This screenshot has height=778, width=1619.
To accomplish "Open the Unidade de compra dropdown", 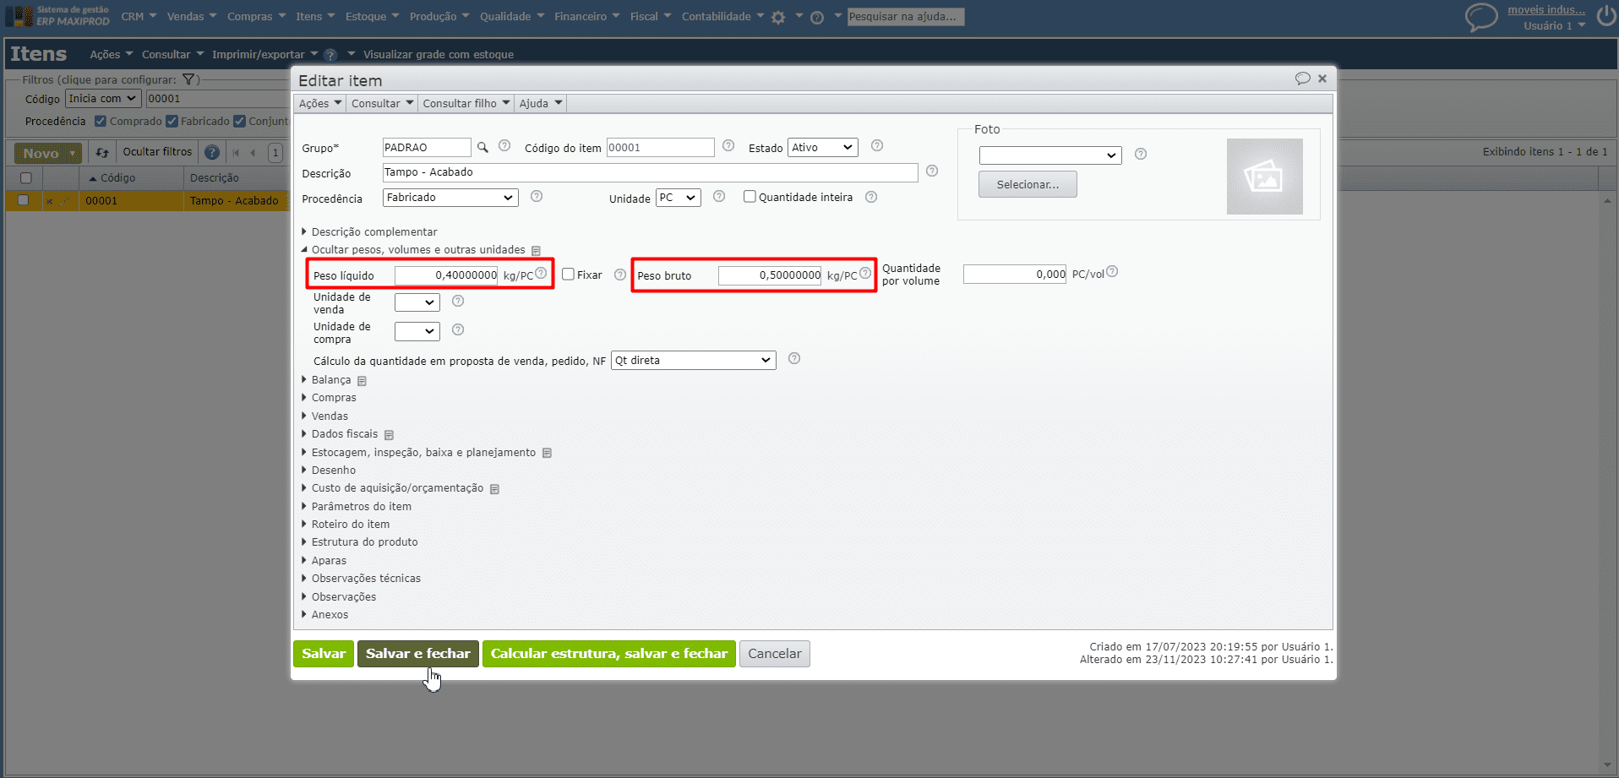I will pyautogui.click(x=417, y=331).
